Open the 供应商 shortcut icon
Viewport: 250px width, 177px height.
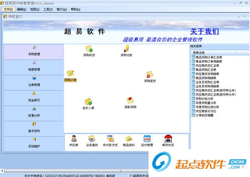74,141
